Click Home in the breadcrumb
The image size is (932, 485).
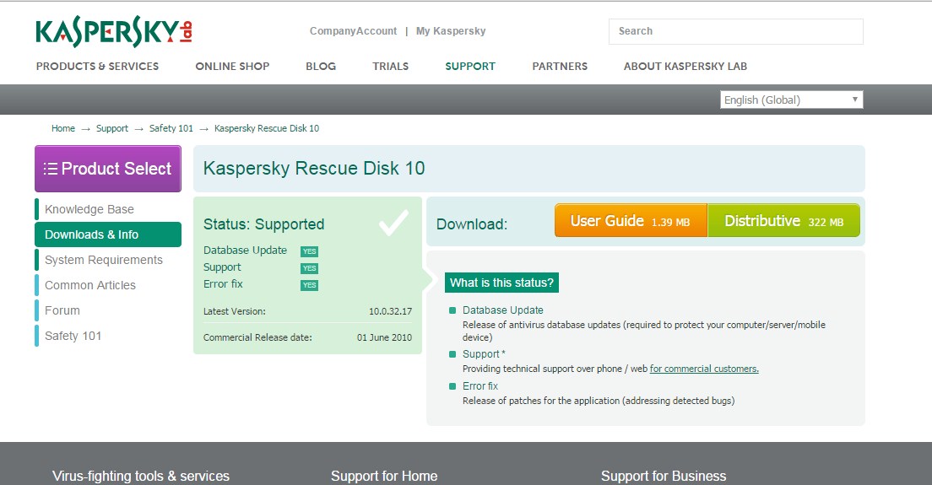[63, 128]
